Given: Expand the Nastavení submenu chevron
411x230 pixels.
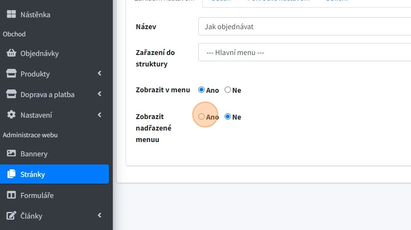Looking at the screenshot, I should 99,115.
